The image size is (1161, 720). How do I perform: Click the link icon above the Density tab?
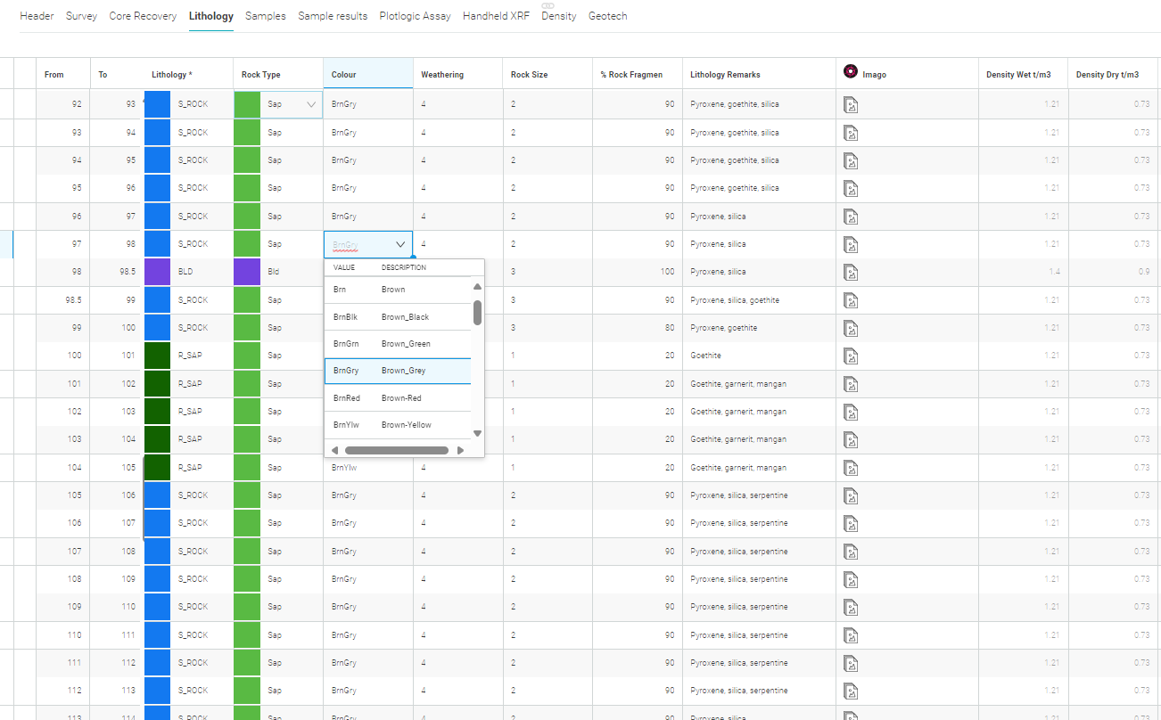tap(548, 5)
